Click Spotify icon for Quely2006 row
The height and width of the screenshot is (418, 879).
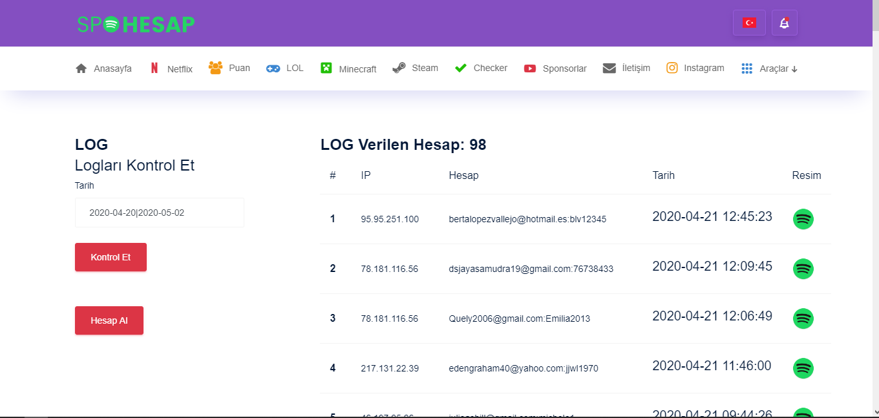pyautogui.click(x=803, y=319)
